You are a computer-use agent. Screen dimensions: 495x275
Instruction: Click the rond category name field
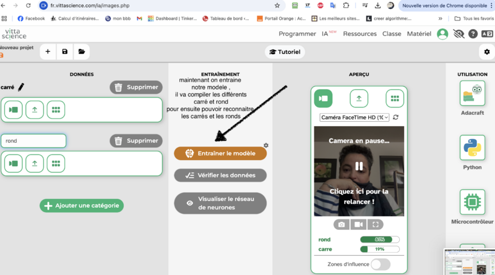pyautogui.click(x=33, y=141)
